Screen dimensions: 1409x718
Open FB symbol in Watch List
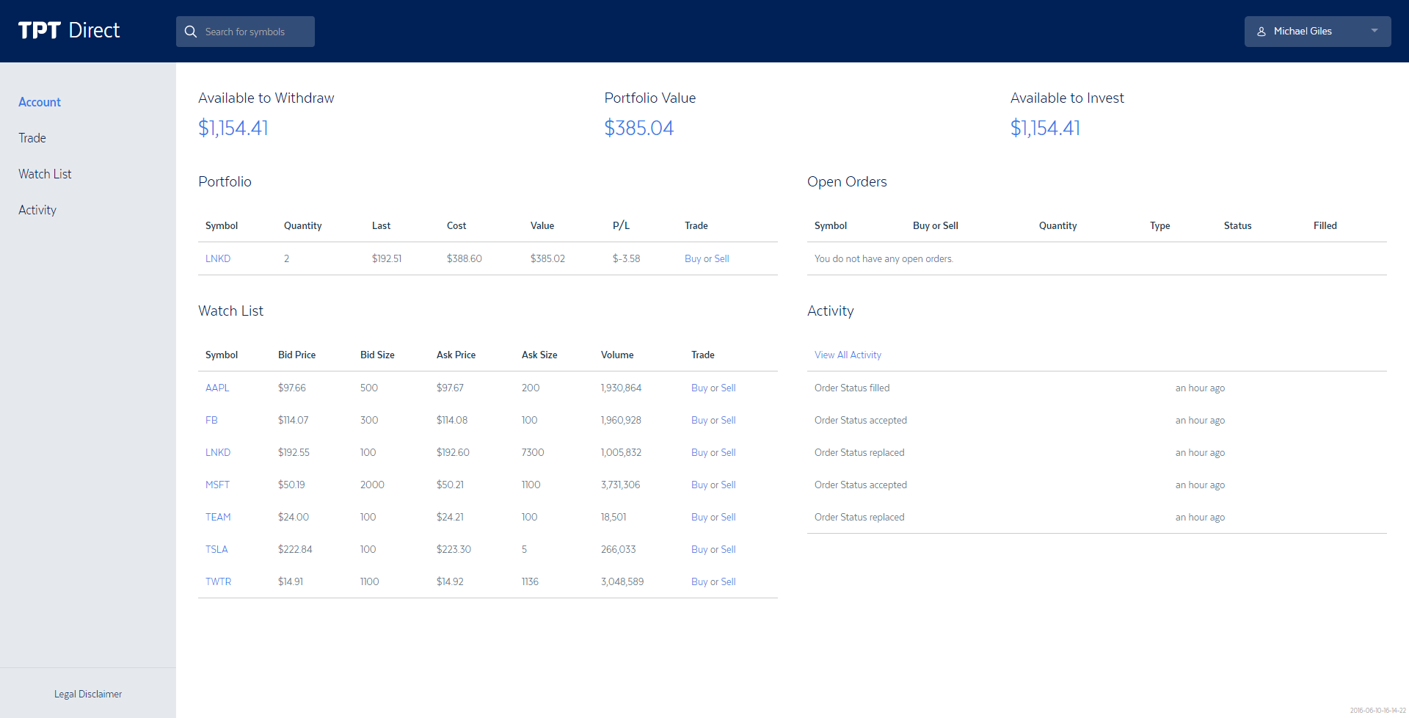(211, 420)
